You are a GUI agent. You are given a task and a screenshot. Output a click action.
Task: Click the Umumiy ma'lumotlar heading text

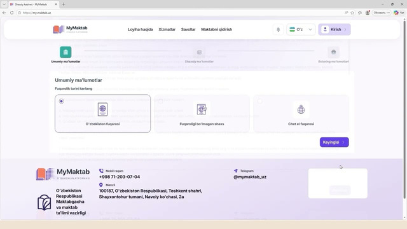click(x=78, y=80)
